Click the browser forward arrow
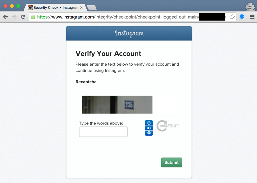 coord(14,17)
